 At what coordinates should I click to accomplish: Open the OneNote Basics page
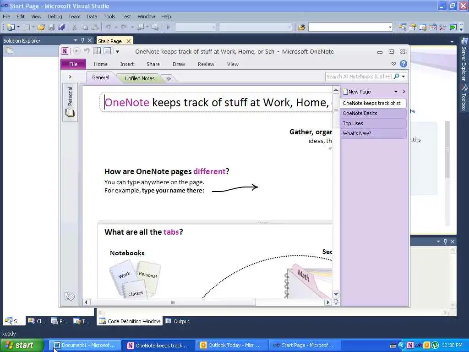tap(373, 113)
